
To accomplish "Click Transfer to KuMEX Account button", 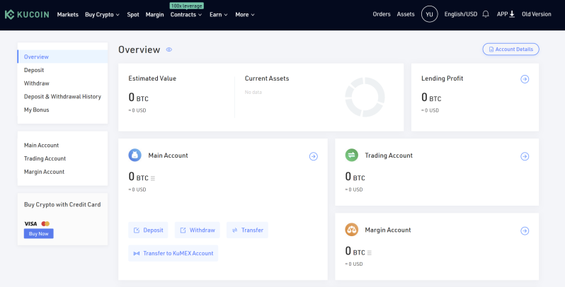I will (173, 253).
